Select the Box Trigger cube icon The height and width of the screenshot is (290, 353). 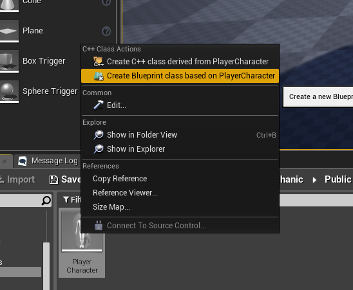pyautogui.click(x=9, y=61)
